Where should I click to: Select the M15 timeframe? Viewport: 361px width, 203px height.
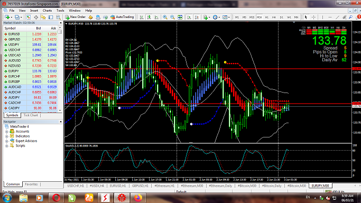[x=252, y=17]
